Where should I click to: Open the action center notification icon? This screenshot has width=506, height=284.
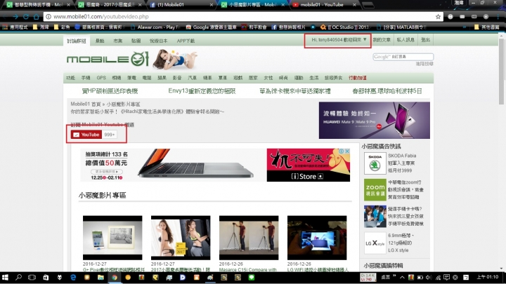click(x=447, y=277)
